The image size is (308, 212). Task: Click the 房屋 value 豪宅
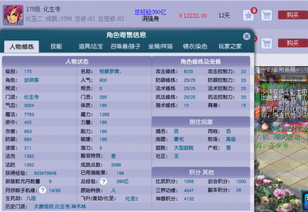[179, 140]
